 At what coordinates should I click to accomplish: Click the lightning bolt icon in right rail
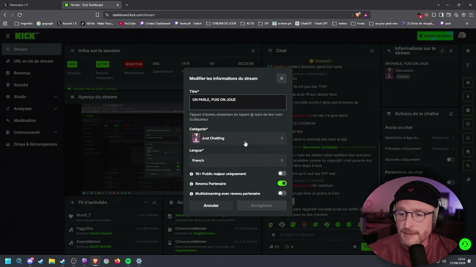pyautogui.click(x=468, y=97)
